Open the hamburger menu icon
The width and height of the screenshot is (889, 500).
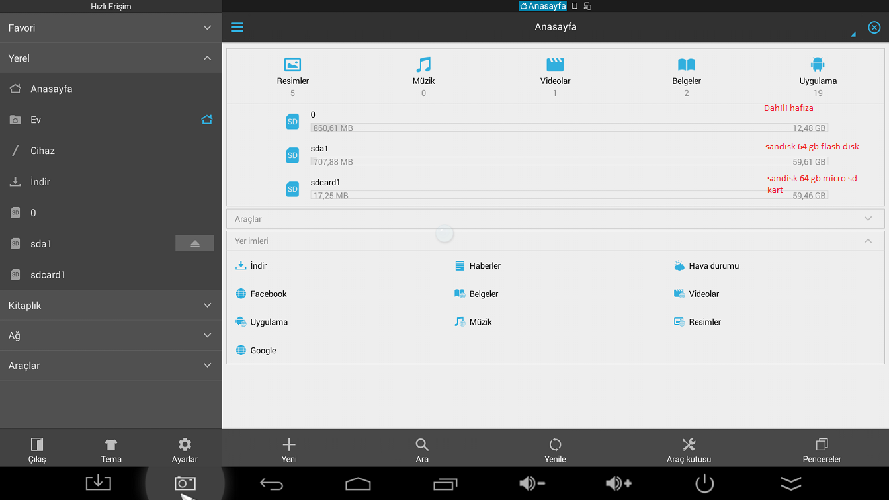click(x=237, y=27)
